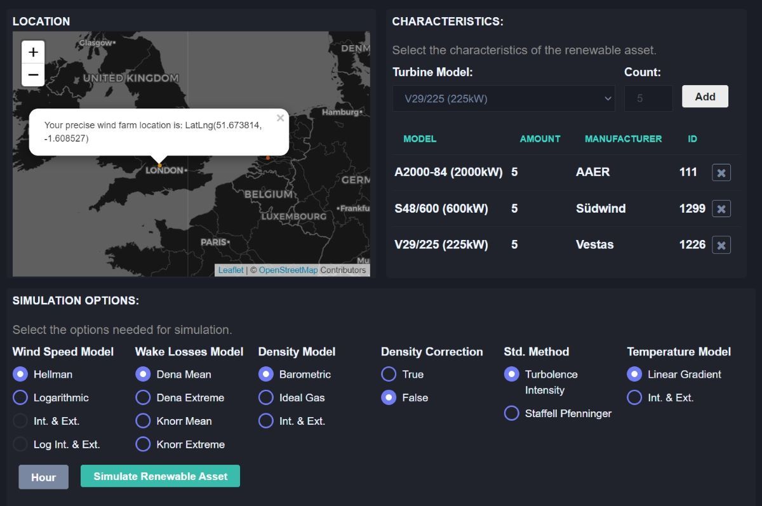This screenshot has height=506, width=762.
Task: Open the Turbine Model dropdown
Action: 504,98
